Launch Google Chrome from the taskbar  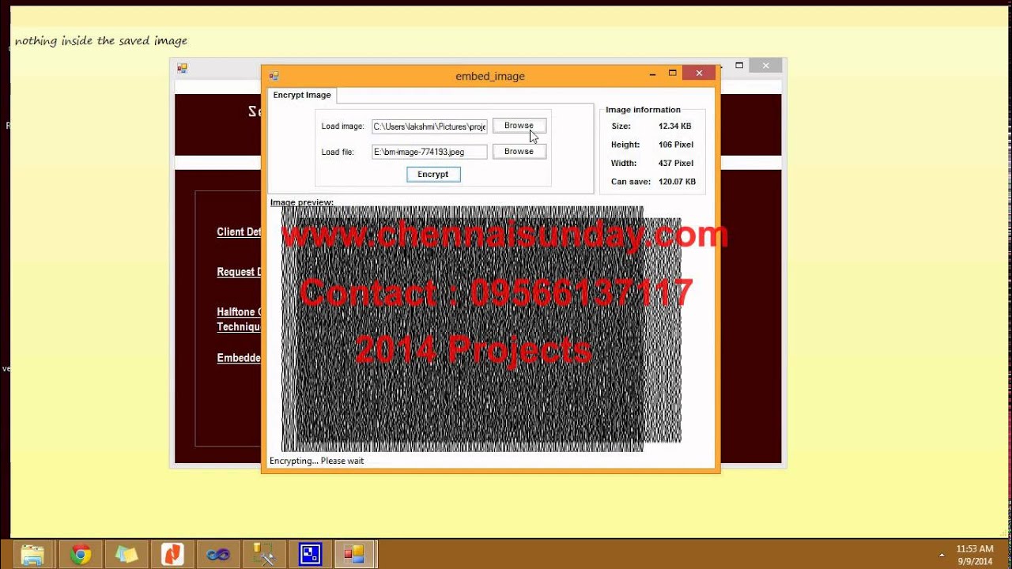(x=80, y=555)
